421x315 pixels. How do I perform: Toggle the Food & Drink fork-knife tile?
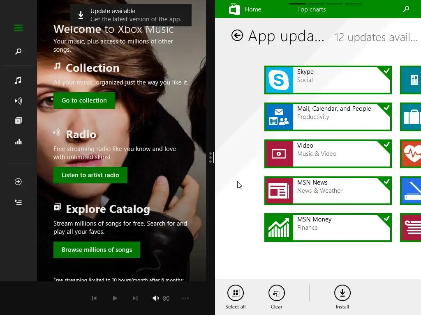point(411,80)
